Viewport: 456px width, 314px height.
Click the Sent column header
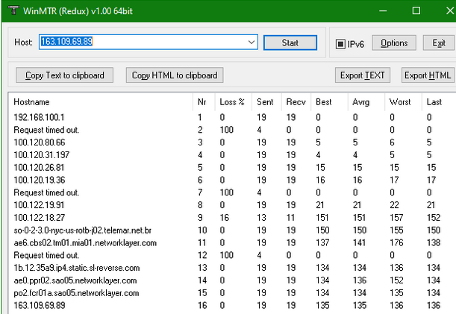pos(266,102)
